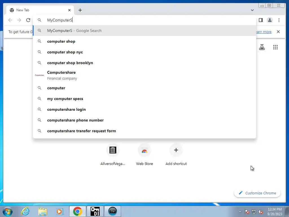Follow the Learn more link

(264, 32)
